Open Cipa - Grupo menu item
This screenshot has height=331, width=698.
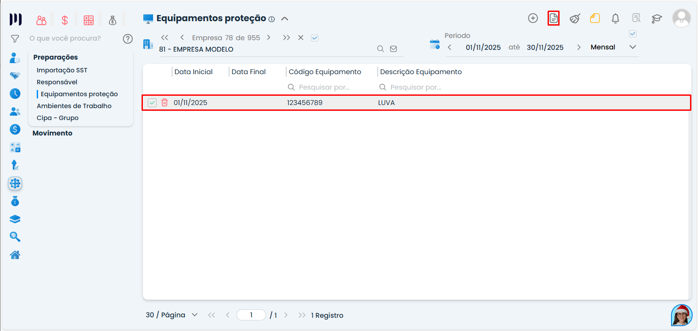58,118
